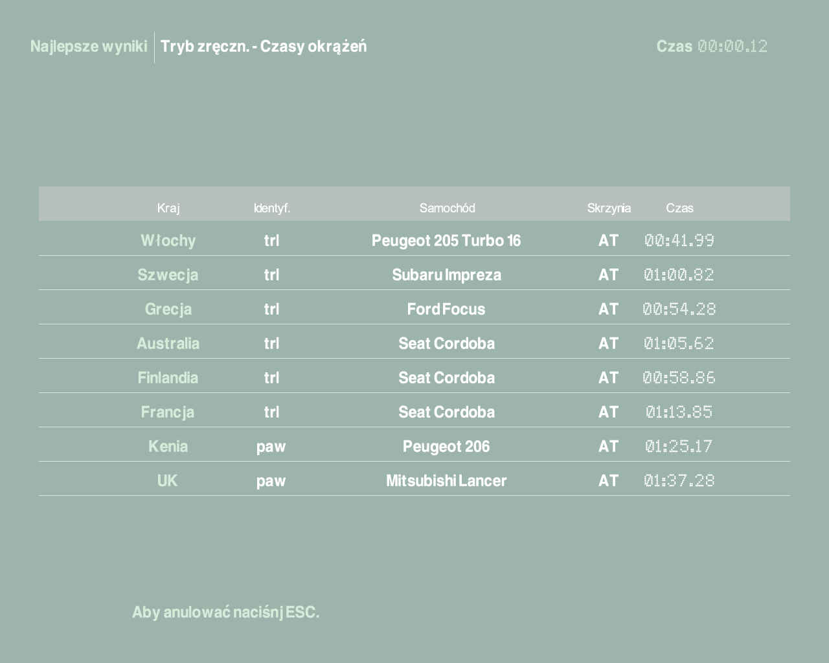Select Grecja in the results table
The image size is (829, 663).
(168, 309)
